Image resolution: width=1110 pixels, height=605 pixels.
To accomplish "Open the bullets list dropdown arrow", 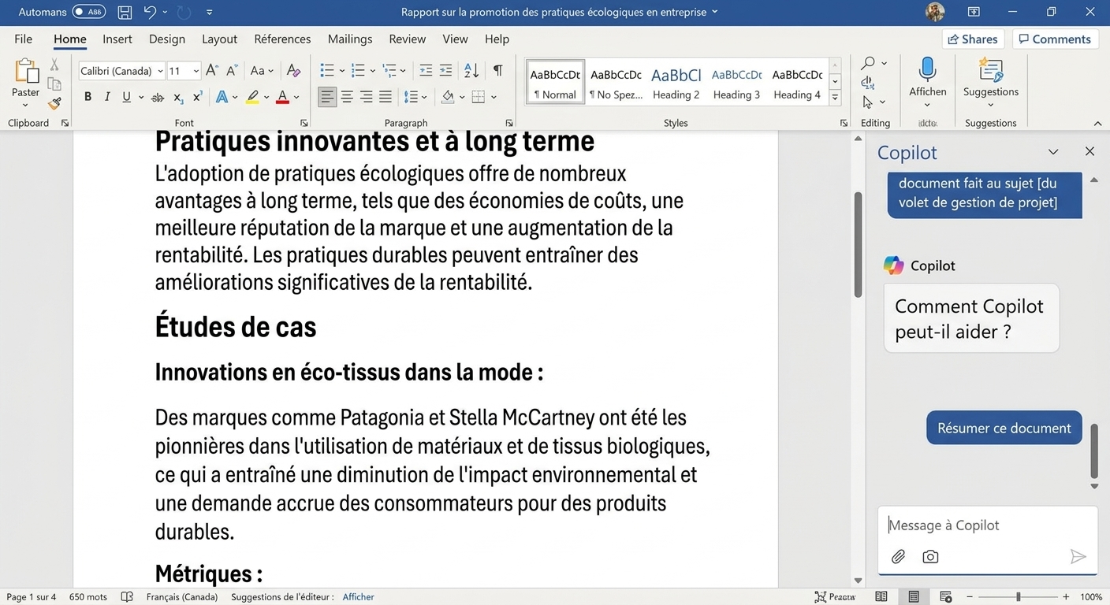I will point(341,71).
